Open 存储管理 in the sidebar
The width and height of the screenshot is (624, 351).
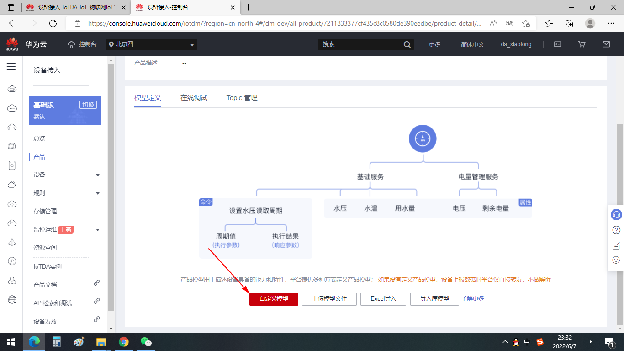pyautogui.click(x=45, y=211)
